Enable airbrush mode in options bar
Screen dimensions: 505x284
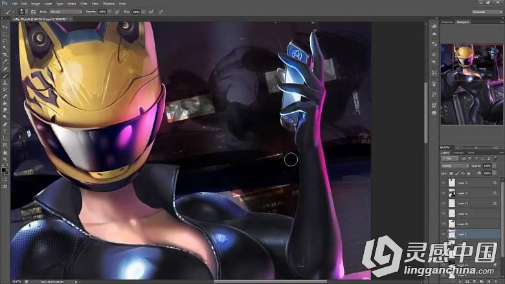(x=151, y=12)
